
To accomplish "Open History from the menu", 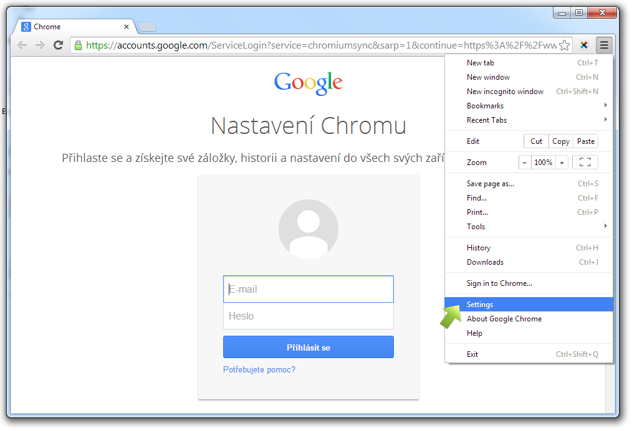I will pyautogui.click(x=529, y=248).
